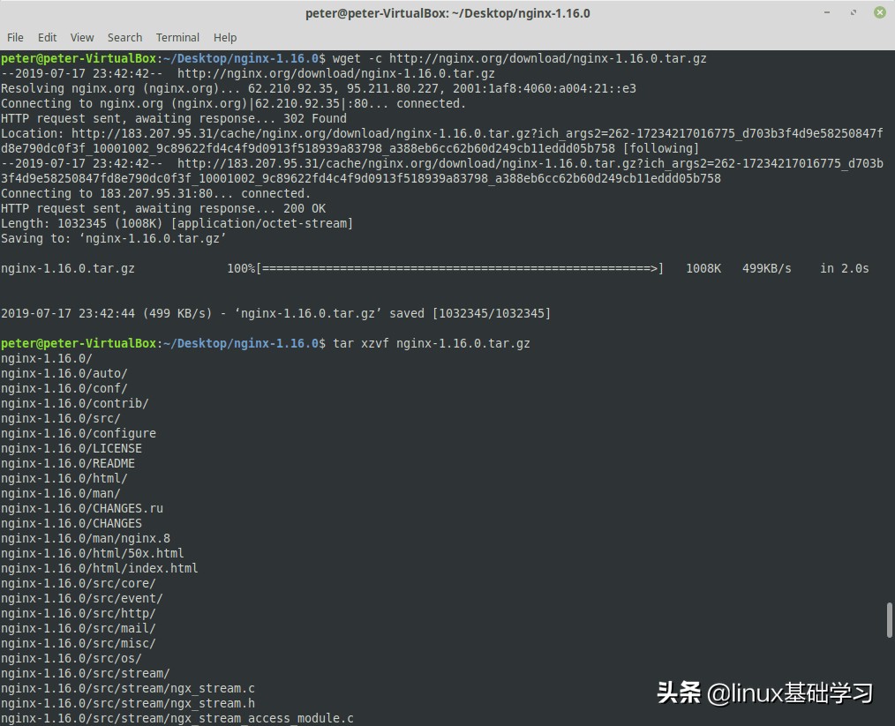Click the 'src/mail/' entry
Screen dimensions: 895x726
click(x=79, y=628)
